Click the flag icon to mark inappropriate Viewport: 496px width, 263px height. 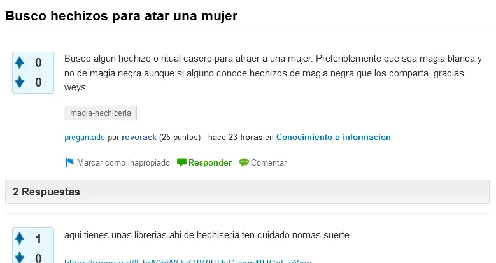tap(69, 162)
